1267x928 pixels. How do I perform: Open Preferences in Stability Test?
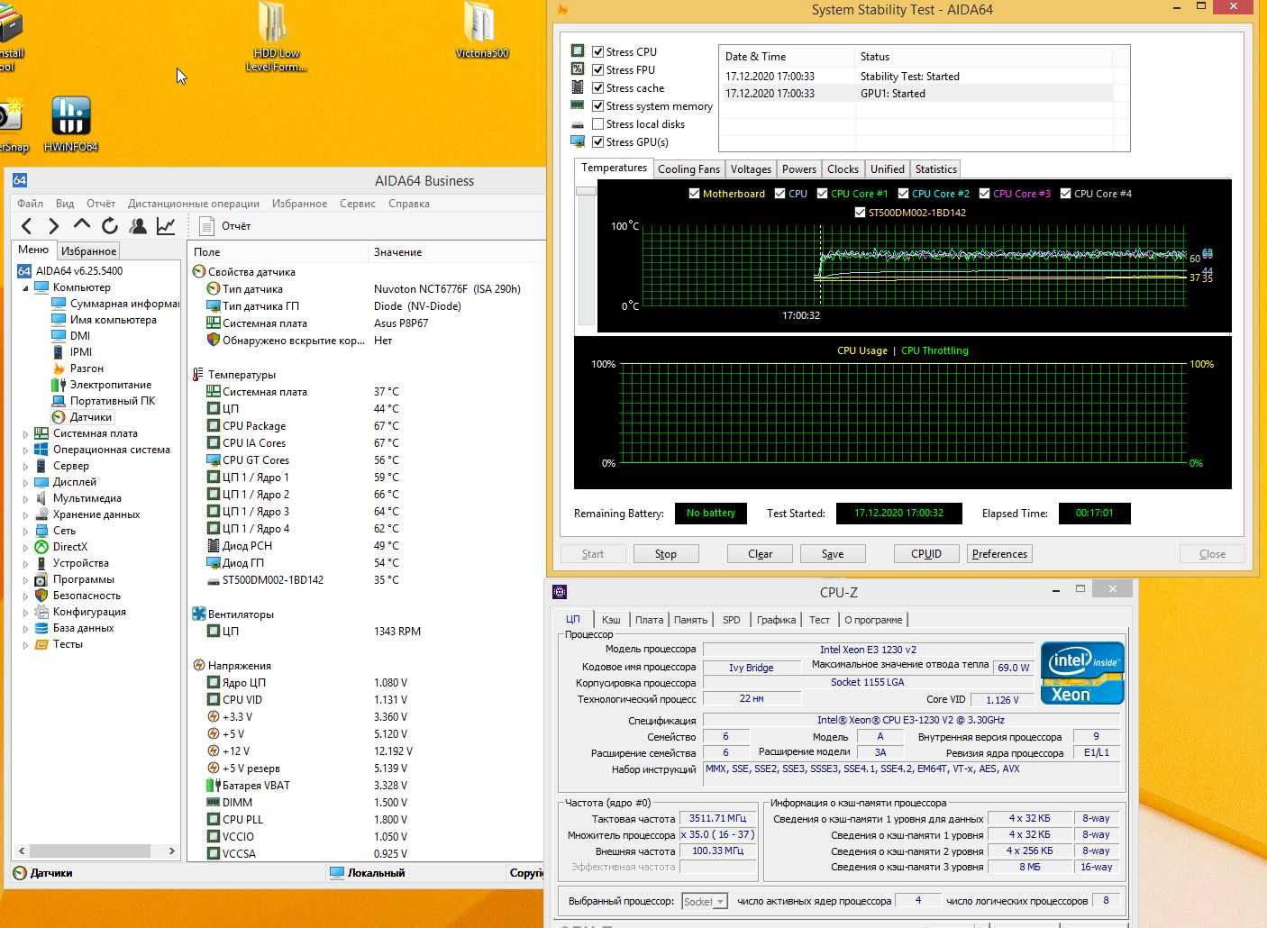[999, 554]
